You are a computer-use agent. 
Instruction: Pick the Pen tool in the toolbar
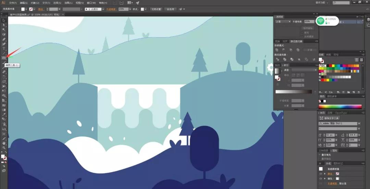(4, 39)
